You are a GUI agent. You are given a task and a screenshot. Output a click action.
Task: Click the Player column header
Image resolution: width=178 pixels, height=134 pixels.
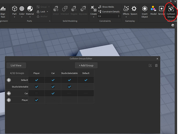37,73
